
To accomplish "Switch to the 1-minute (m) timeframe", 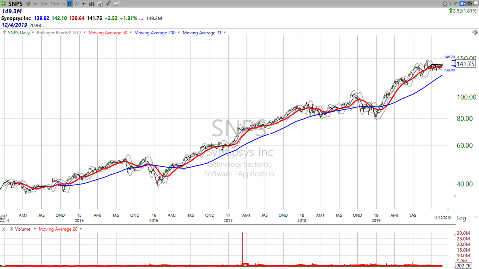I will pos(36,4).
